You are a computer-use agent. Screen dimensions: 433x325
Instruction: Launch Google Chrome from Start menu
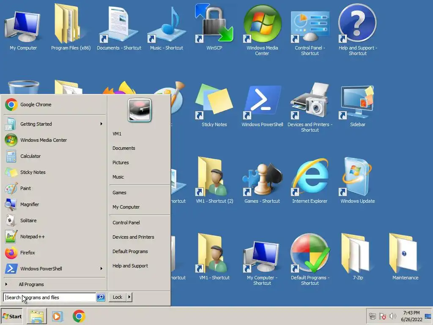click(x=55, y=105)
